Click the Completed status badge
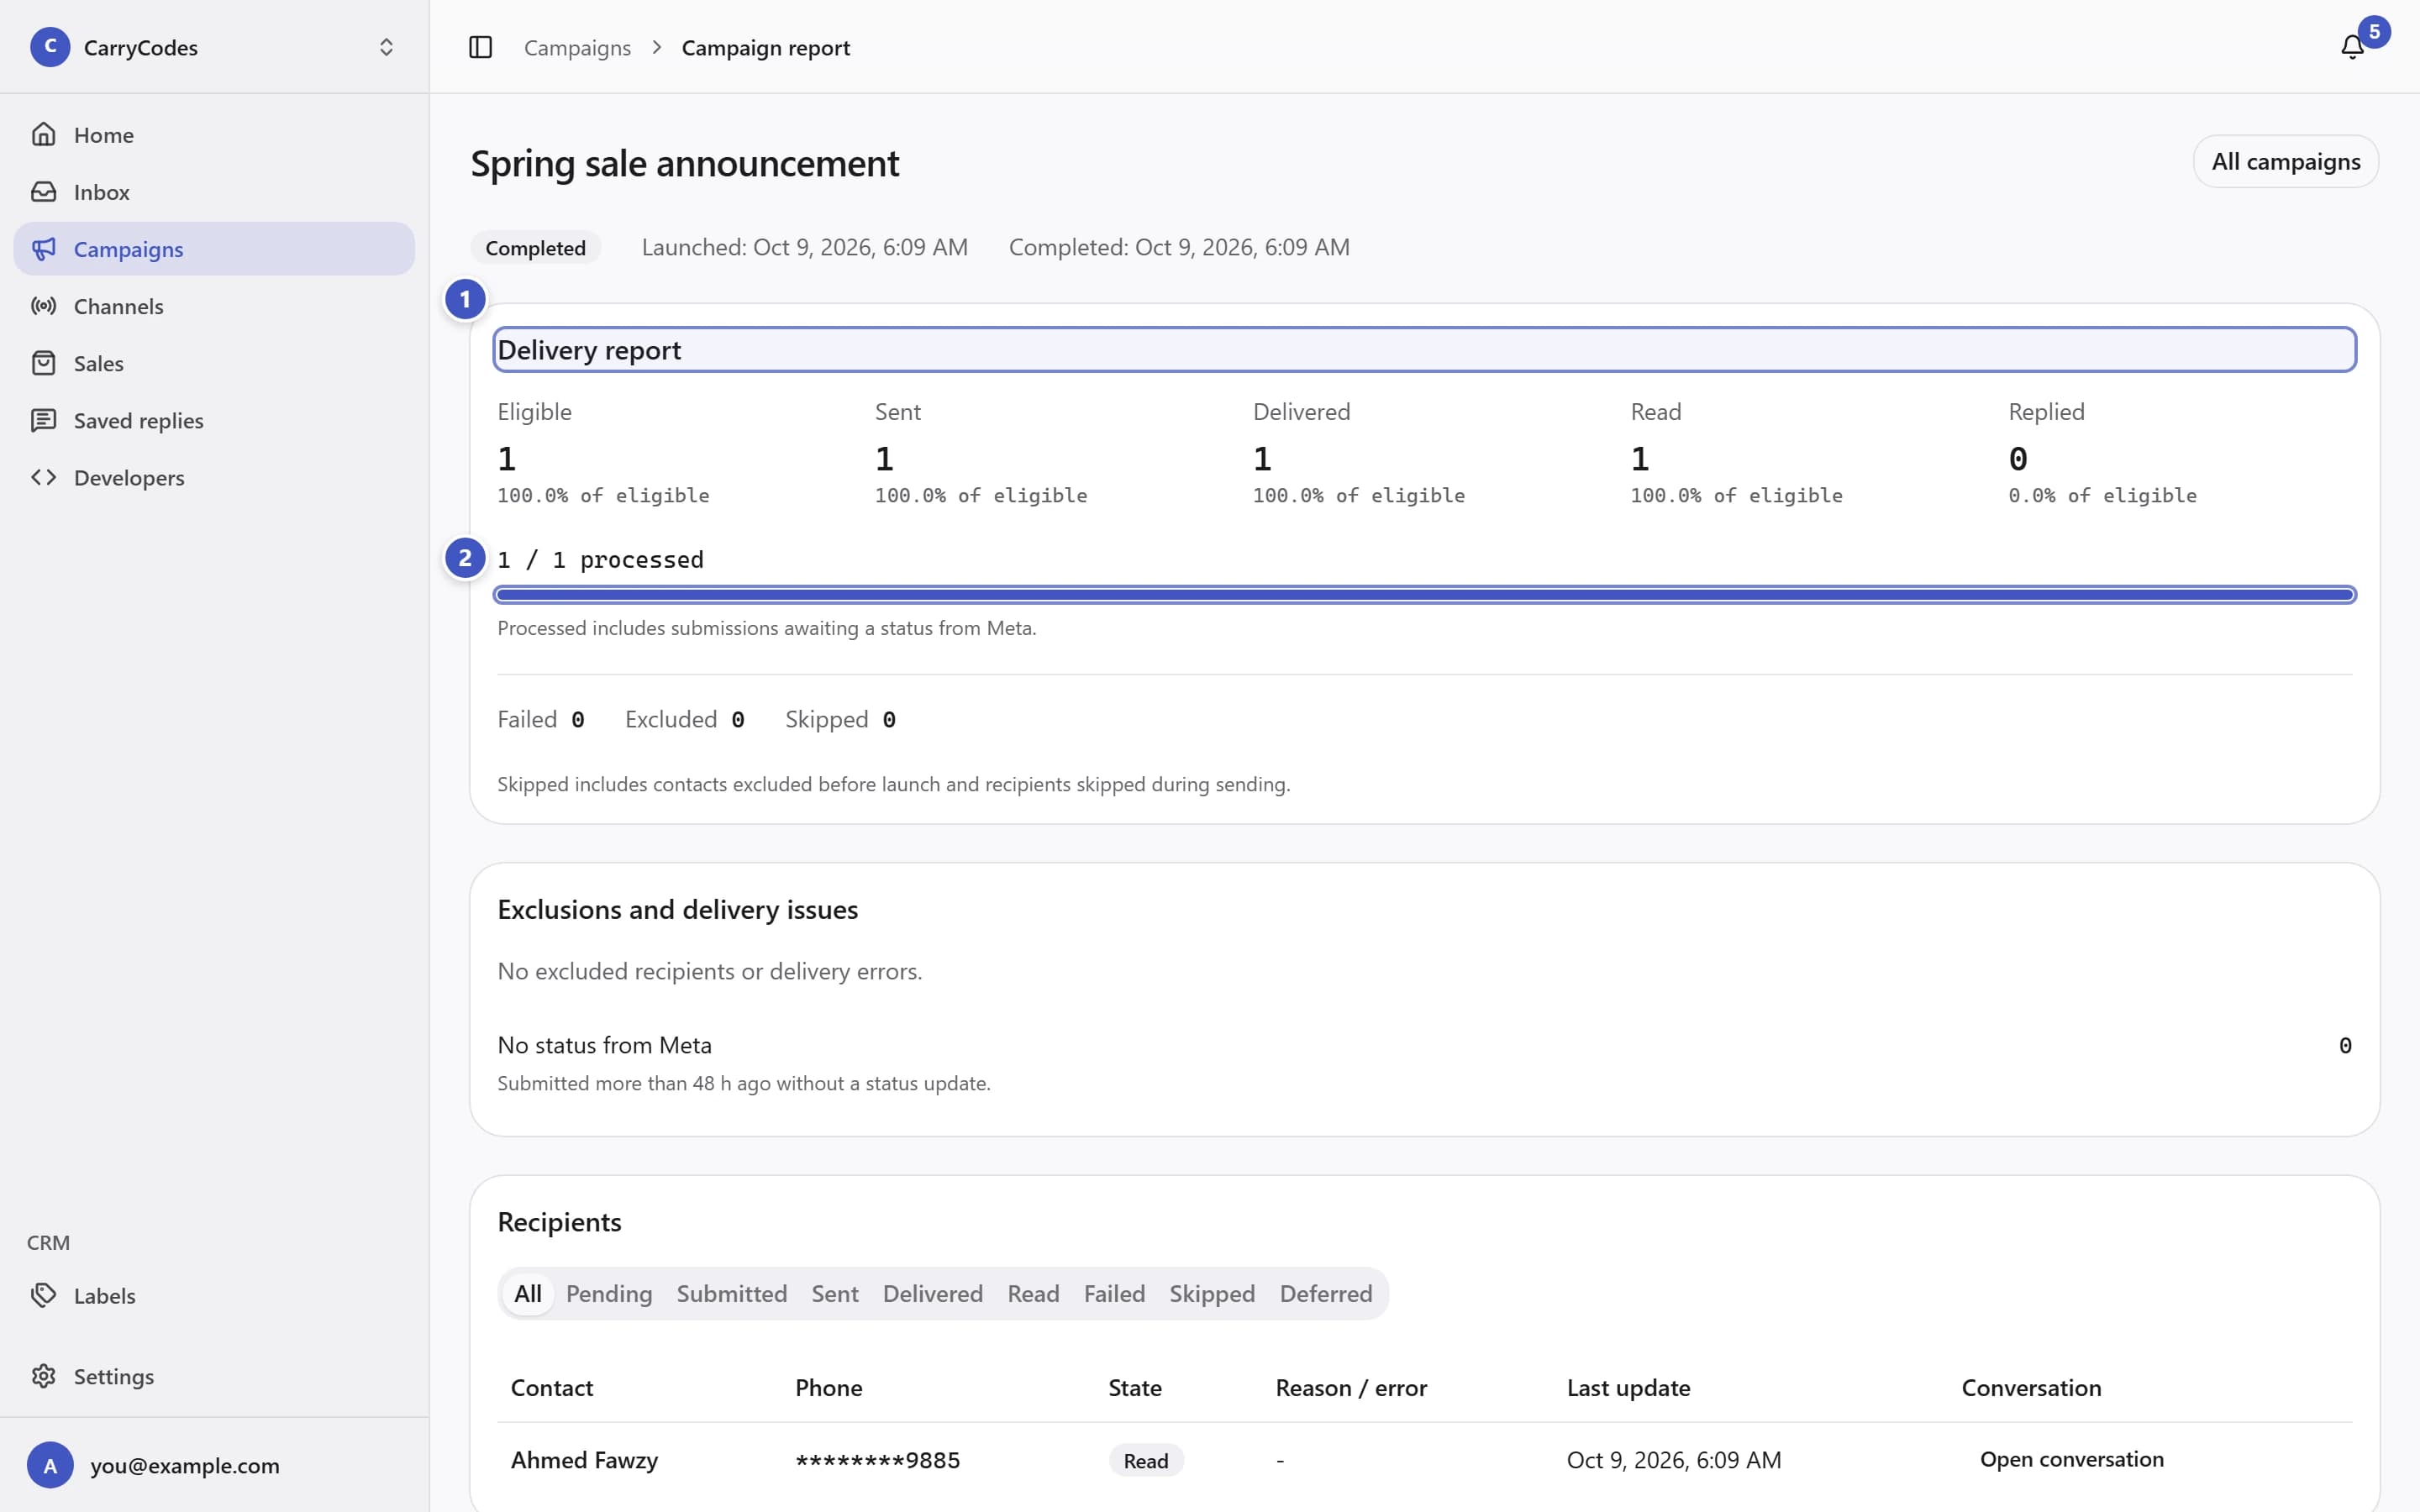This screenshot has width=2420, height=1512. tap(535, 247)
